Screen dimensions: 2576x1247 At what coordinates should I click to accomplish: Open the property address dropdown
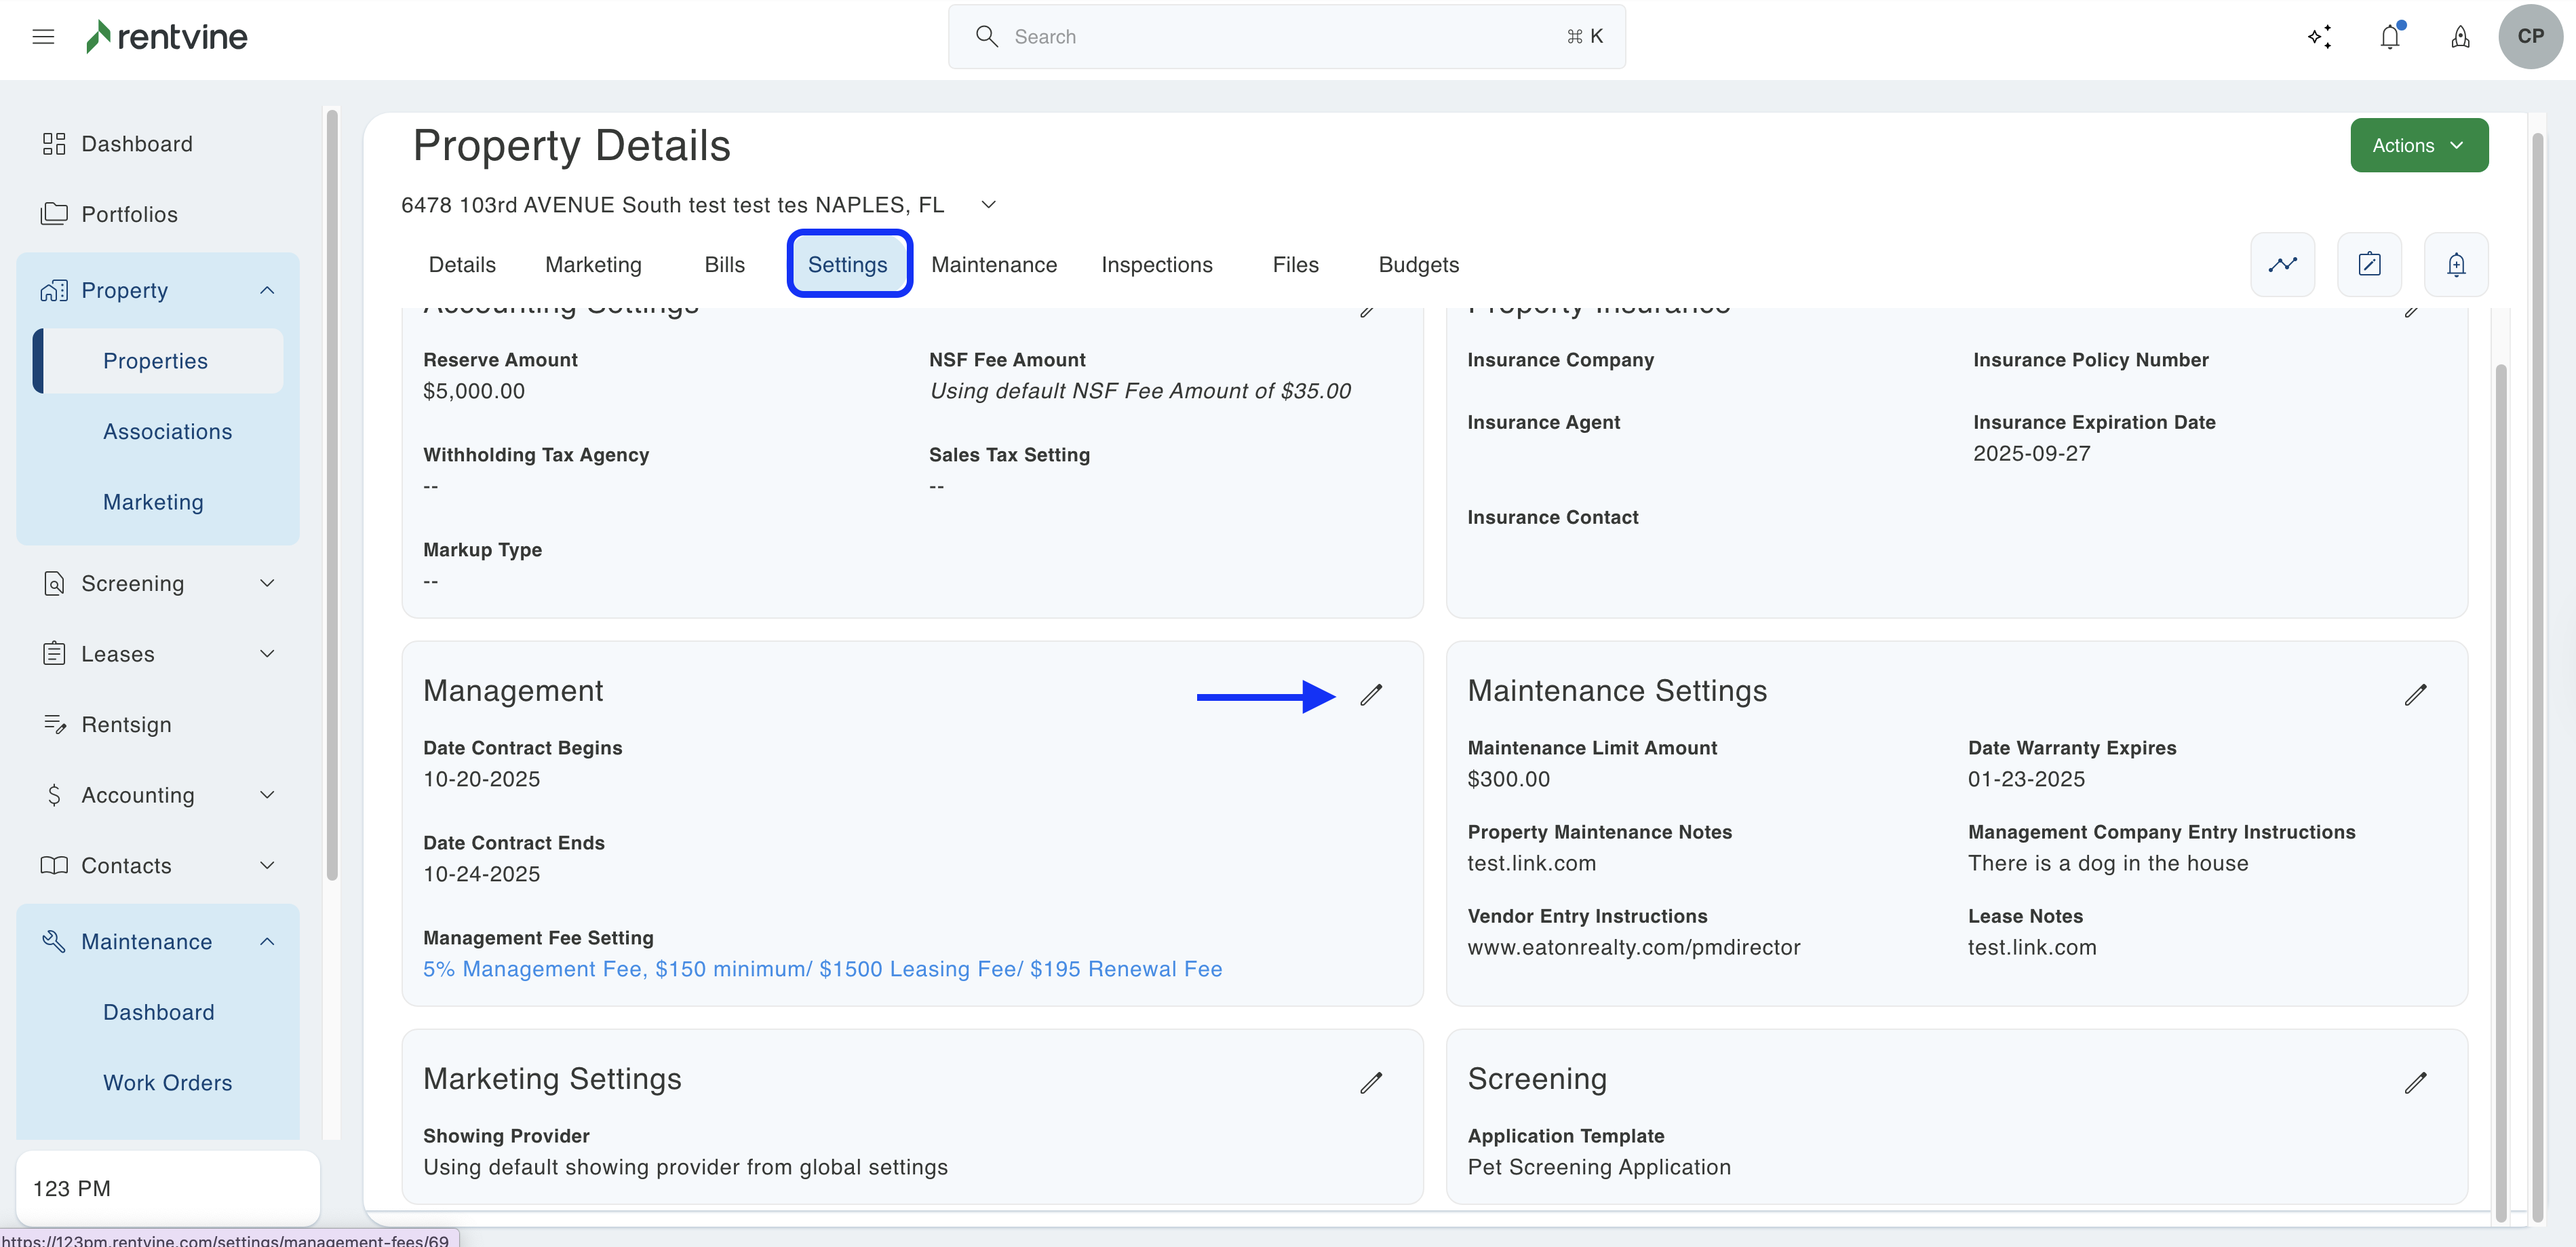(x=988, y=205)
